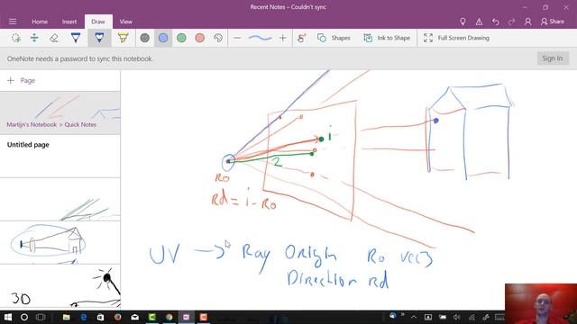Open Cortana search circle in taskbar
Screen dimensions: 577x324
[x=24, y=317]
